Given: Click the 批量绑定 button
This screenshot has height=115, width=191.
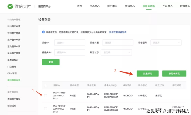Looking at the screenshot, I should coord(148,73).
